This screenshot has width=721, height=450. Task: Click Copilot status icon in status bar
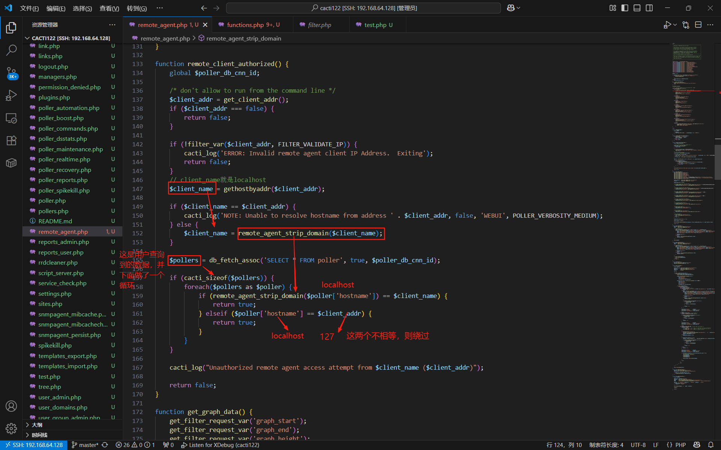tap(697, 445)
